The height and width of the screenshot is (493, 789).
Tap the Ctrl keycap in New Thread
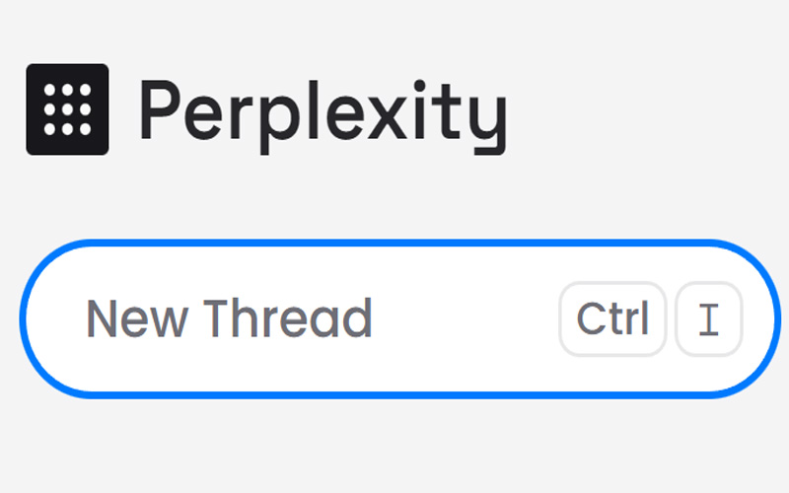(612, 318)
